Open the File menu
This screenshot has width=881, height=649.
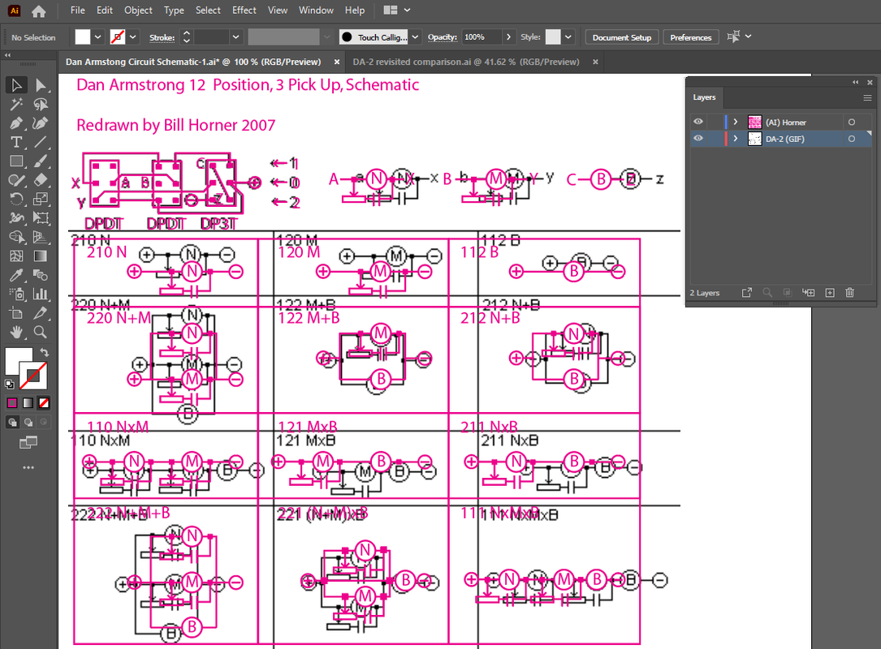click(77, 10)
